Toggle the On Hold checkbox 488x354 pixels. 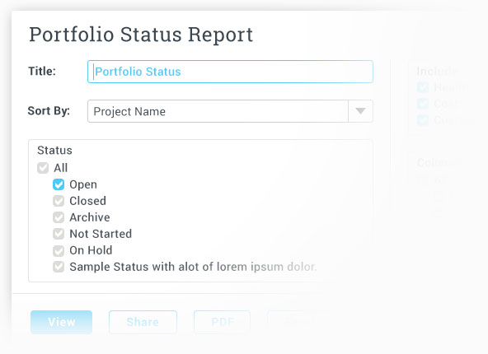coord(59,250)
